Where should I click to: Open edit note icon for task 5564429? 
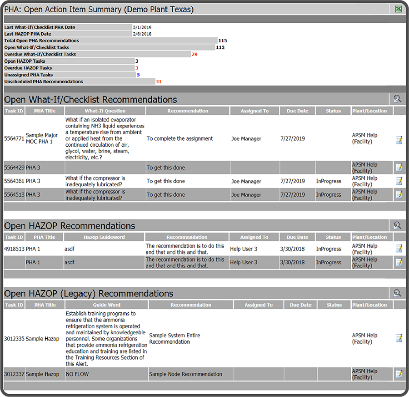(x=399, y=168)
